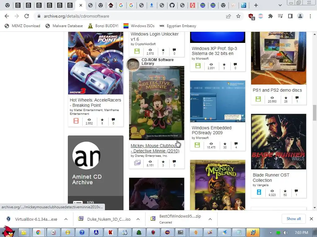Open Windows XP Prof. Sp-3 item
Viewport: 317px width, 237px height.
(x=214, y=51)
